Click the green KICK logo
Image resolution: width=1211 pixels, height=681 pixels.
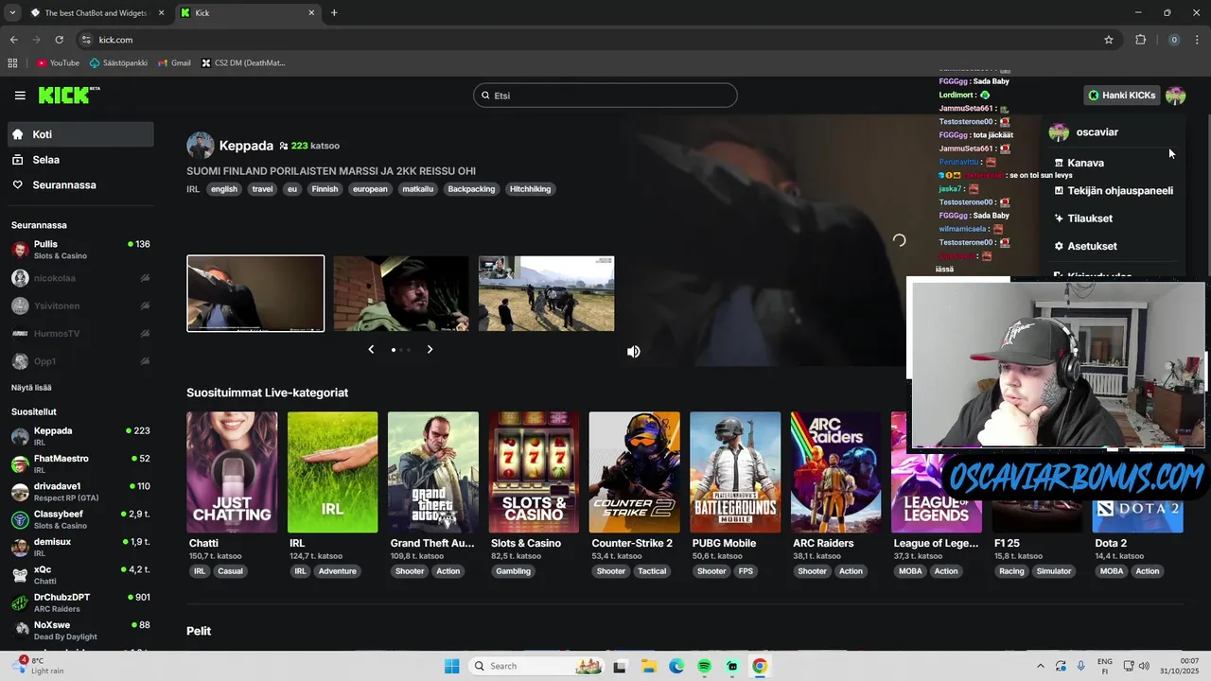pyautogui.click(x=69, y=95)
